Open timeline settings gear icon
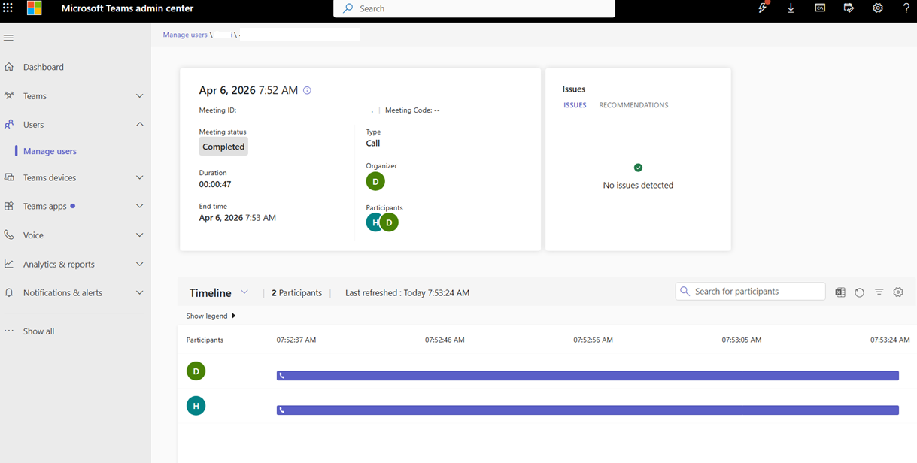Screen dimensions: 917x463 click(898, 292)
